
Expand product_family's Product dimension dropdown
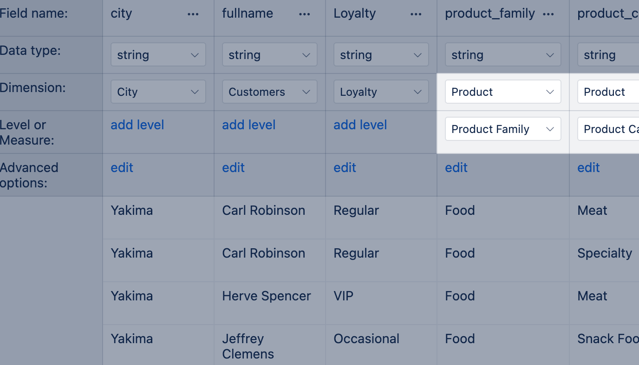coord(503,92)
